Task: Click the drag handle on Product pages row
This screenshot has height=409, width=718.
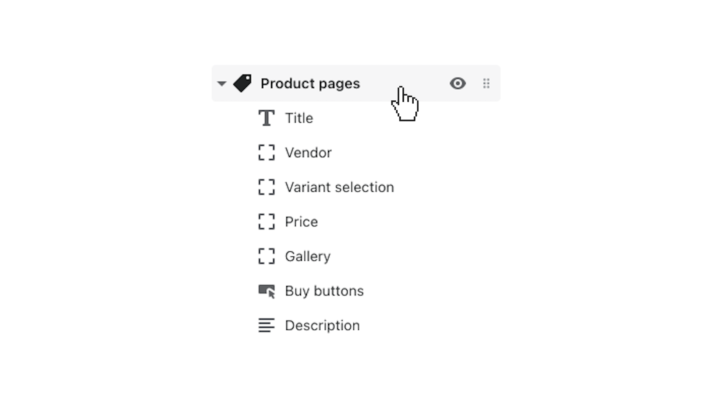Action: 486,83
